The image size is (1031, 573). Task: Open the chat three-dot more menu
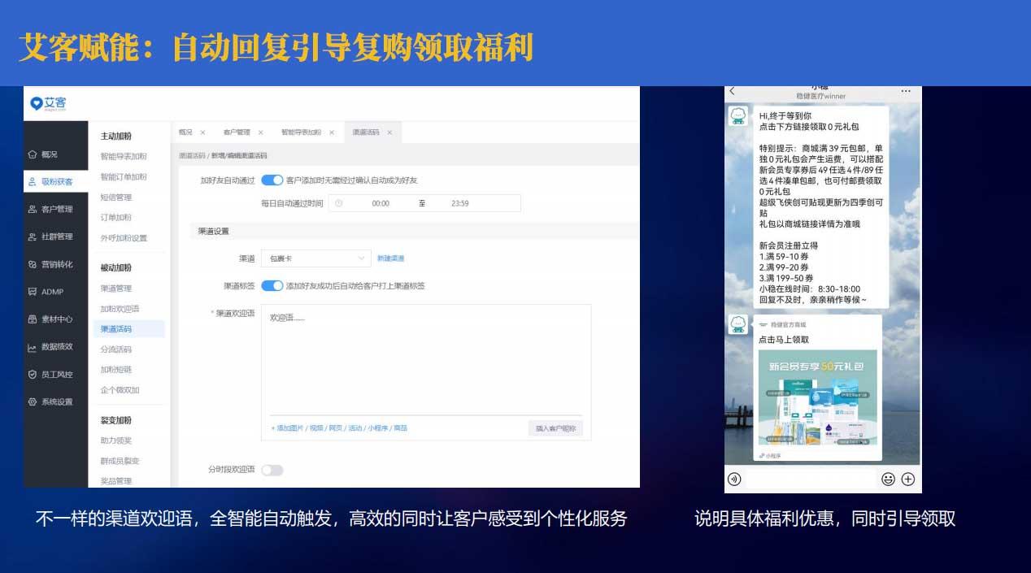[x=906, y=91]
